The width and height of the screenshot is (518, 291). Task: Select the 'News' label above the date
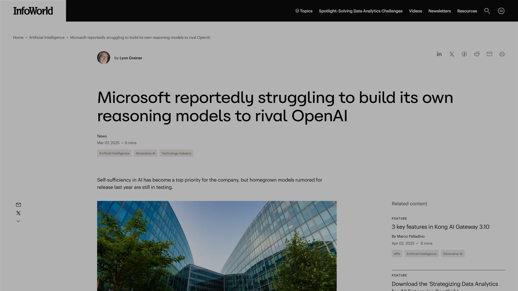(102, 136)
